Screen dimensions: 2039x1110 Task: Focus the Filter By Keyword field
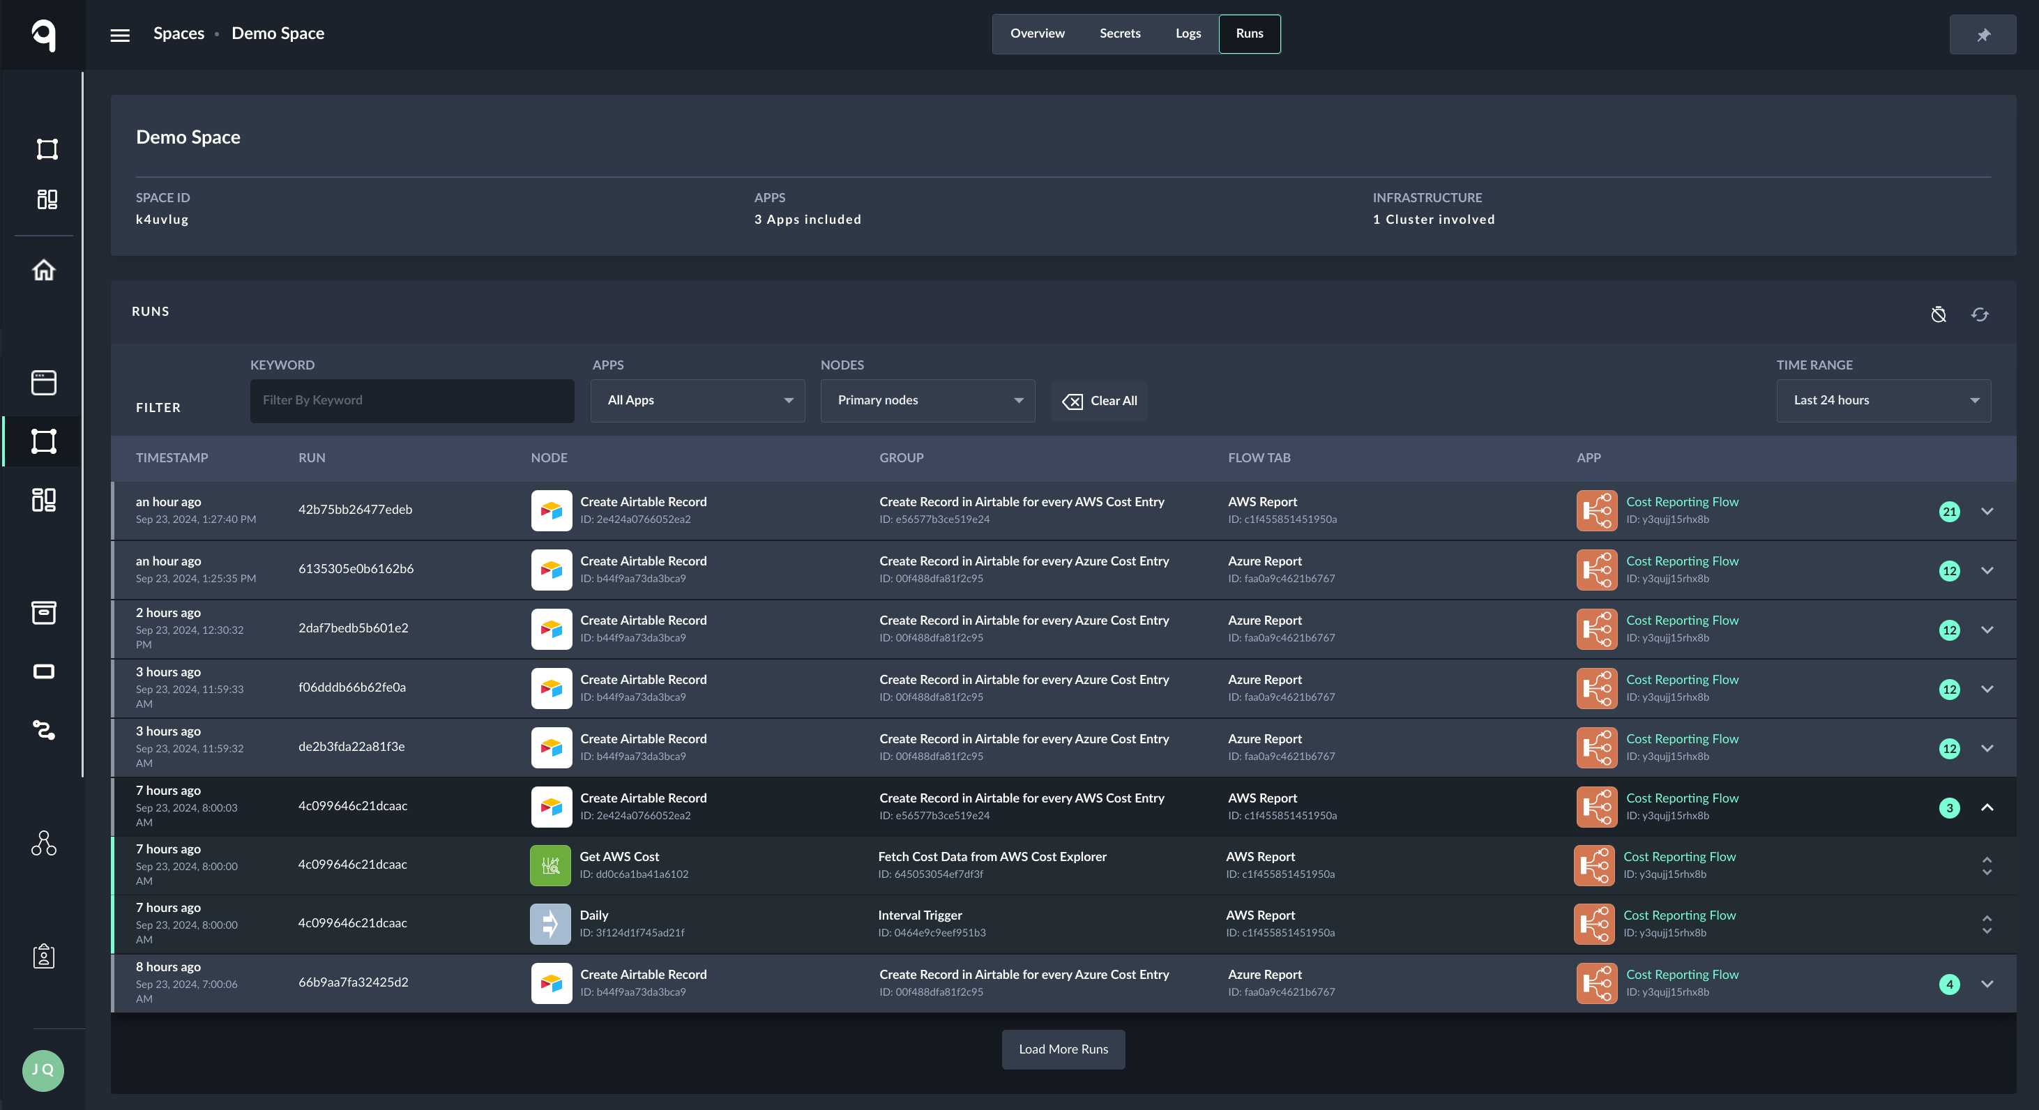[x=411, y=400]
